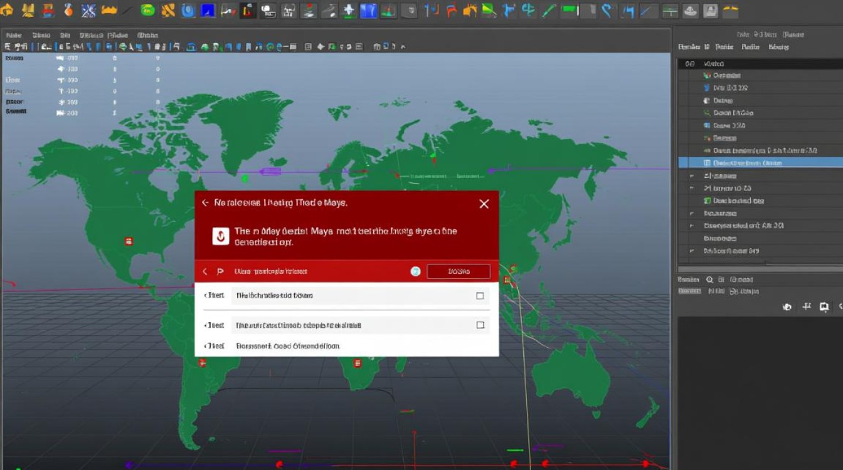The width and height of the screenshot is (843, 470).
Task: Click the magnifier icon below the outliner
Action: tap(709, 280)
